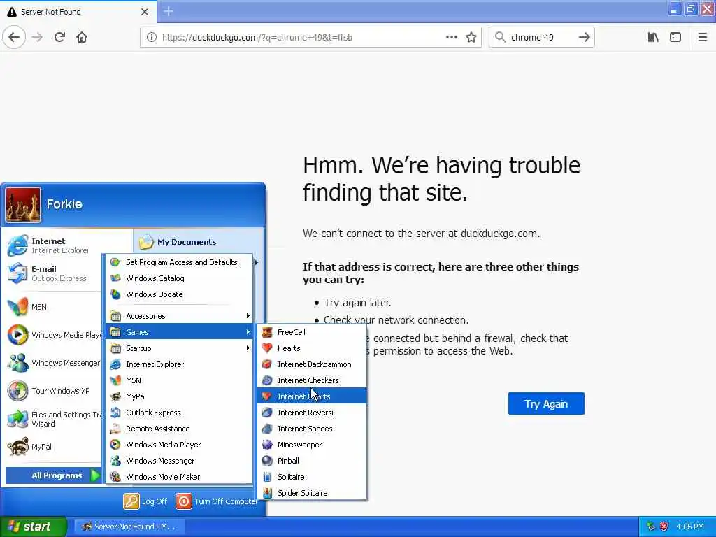Open My Documents folder
This screenshot has height=537, width=716.
[178, 241]
